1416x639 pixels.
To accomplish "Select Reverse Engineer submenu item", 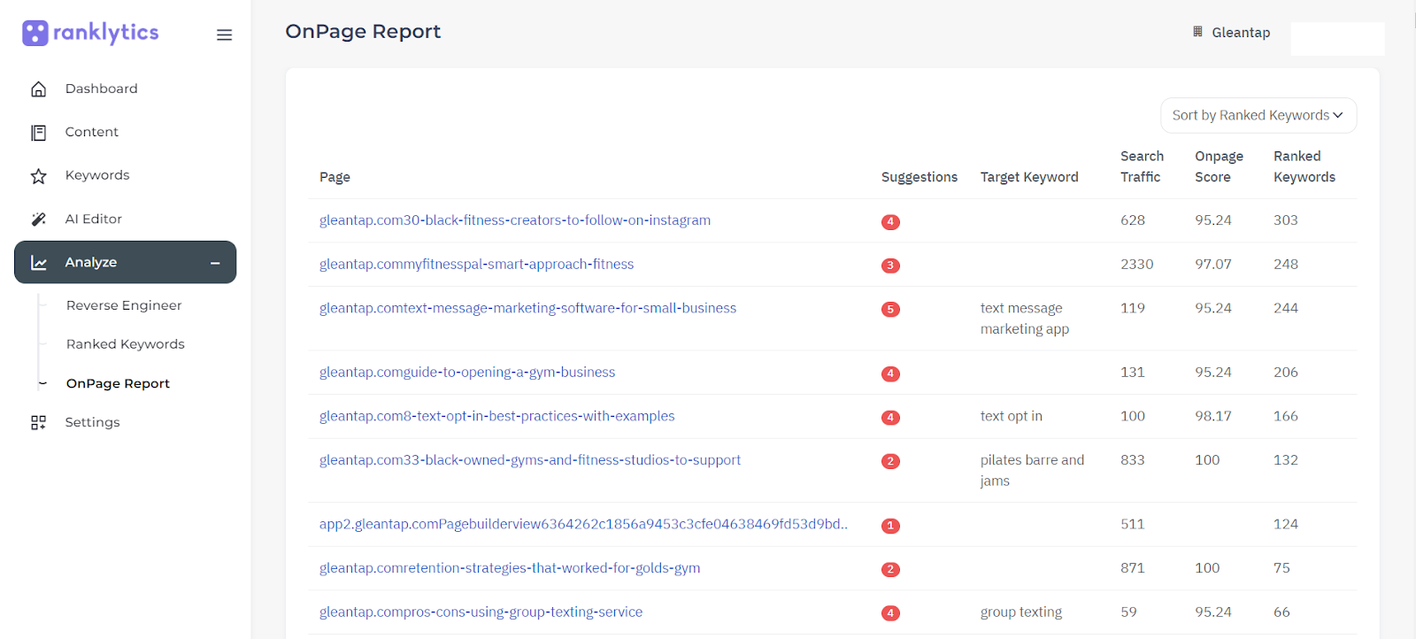I will pos(124,305).
